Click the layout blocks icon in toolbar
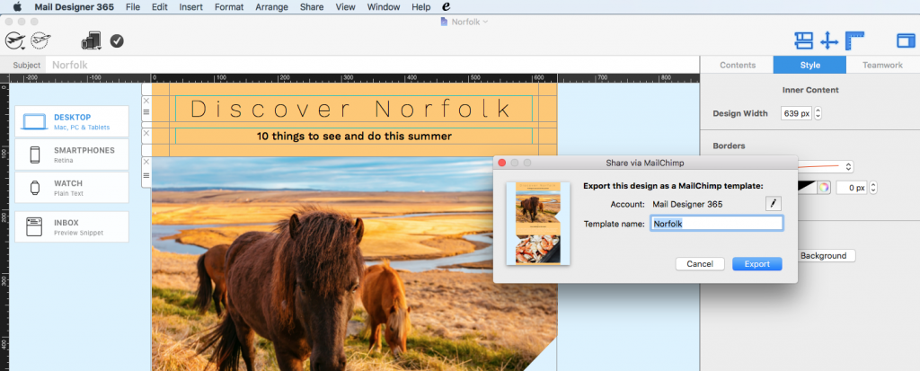920x371 pixels. click(x=803, y=40)
